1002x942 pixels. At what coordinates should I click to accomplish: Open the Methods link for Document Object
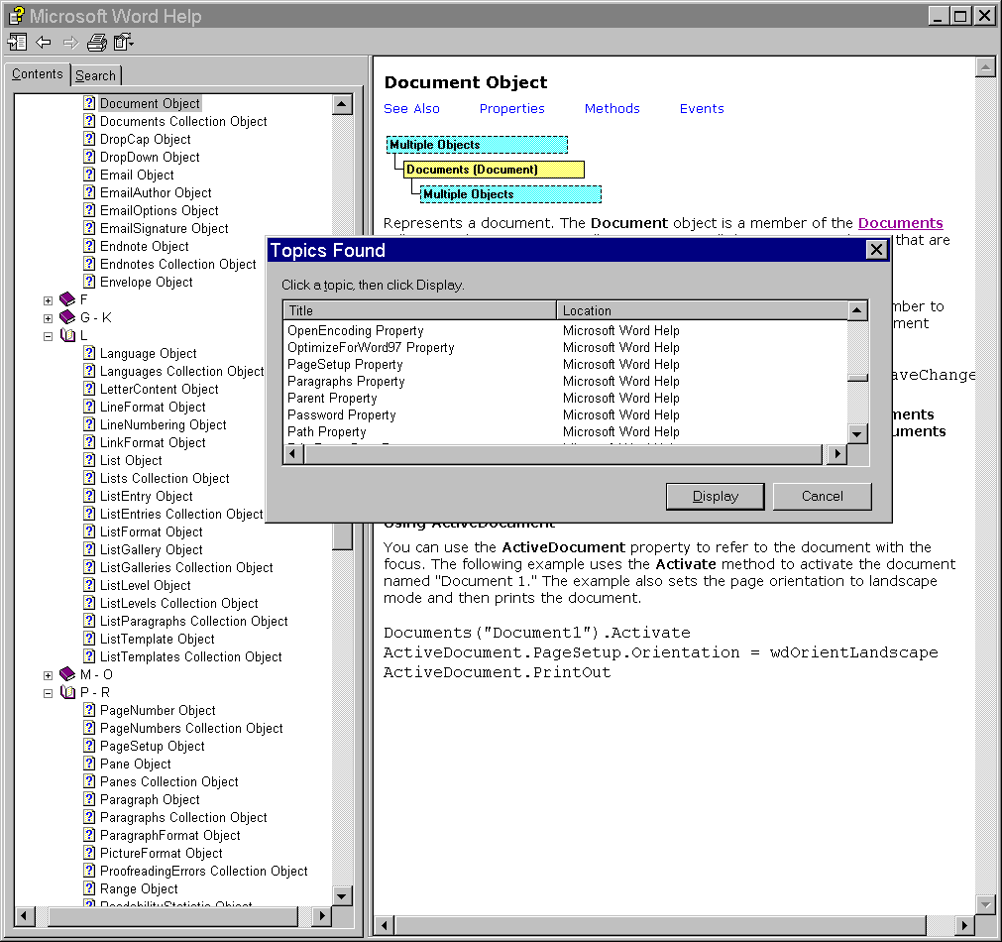[612, 109]
